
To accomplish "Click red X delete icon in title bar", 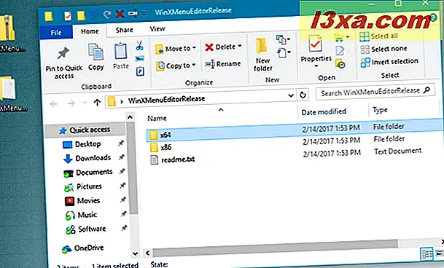I will pyautogui.click(x=120, y=14).
